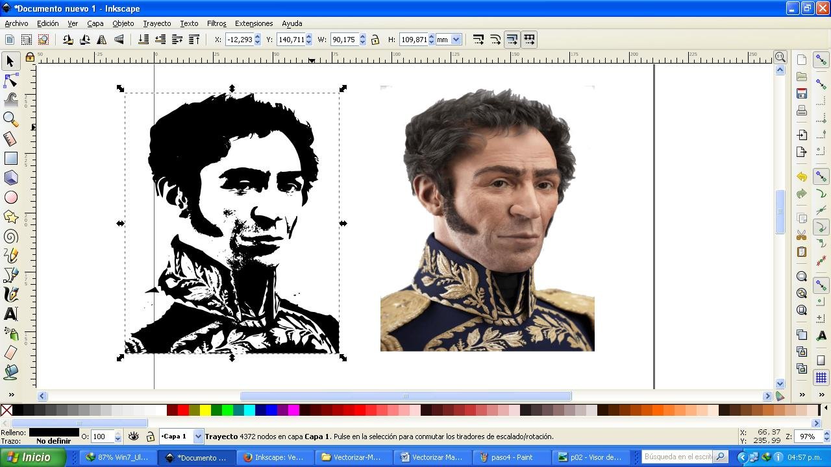The height and width of the screenshot is (467, 831).
Task: Pick the Spiral tool
Action: 10,236
